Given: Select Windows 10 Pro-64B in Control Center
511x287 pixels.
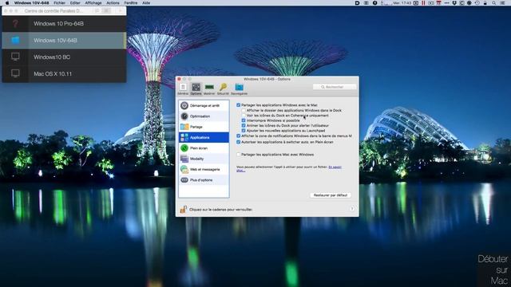Looking at the screenshot, I should pyautogui.click(x=64, y=24).
